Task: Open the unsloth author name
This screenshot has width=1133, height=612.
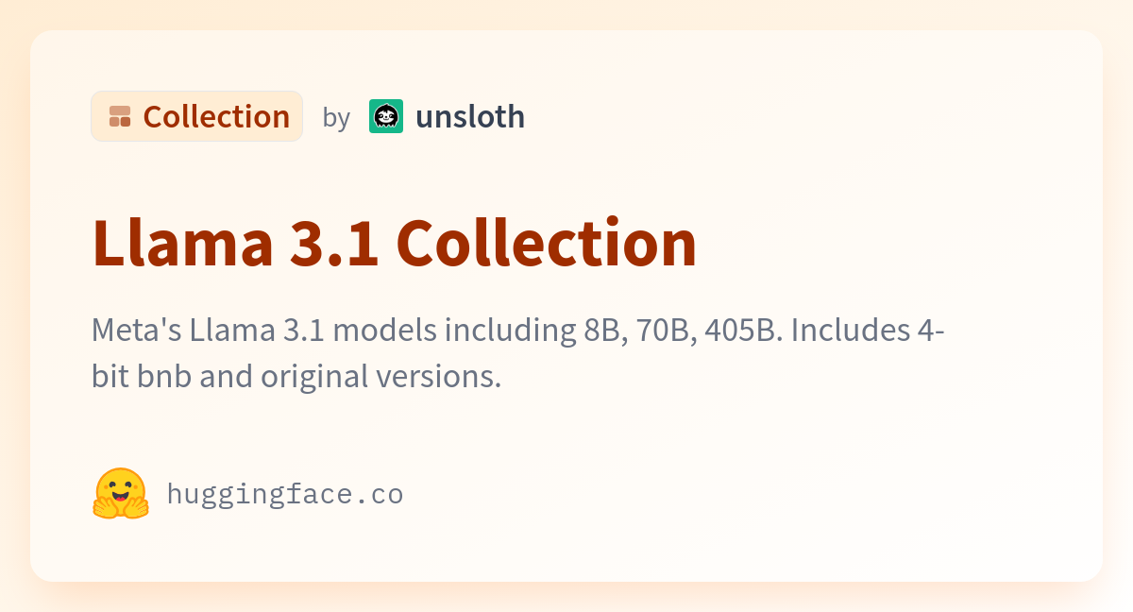Action: (x=470, y=116)
